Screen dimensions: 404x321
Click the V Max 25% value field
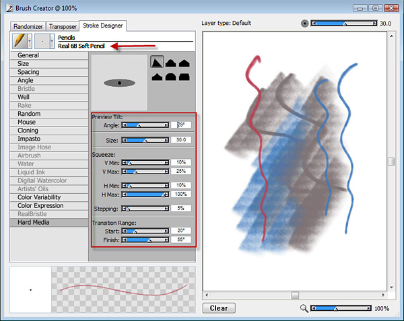181,171
